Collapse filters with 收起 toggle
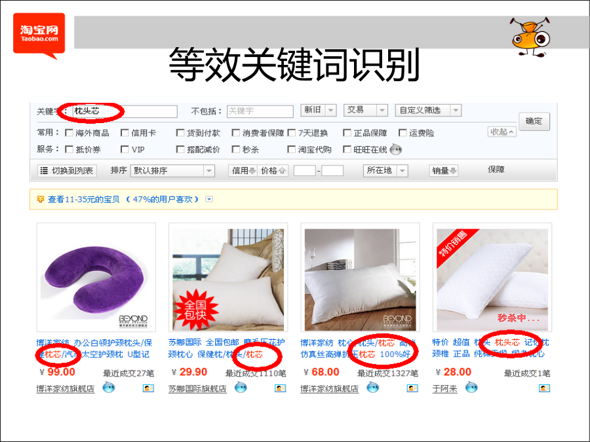Screen dimensions: 590x442 501,132
